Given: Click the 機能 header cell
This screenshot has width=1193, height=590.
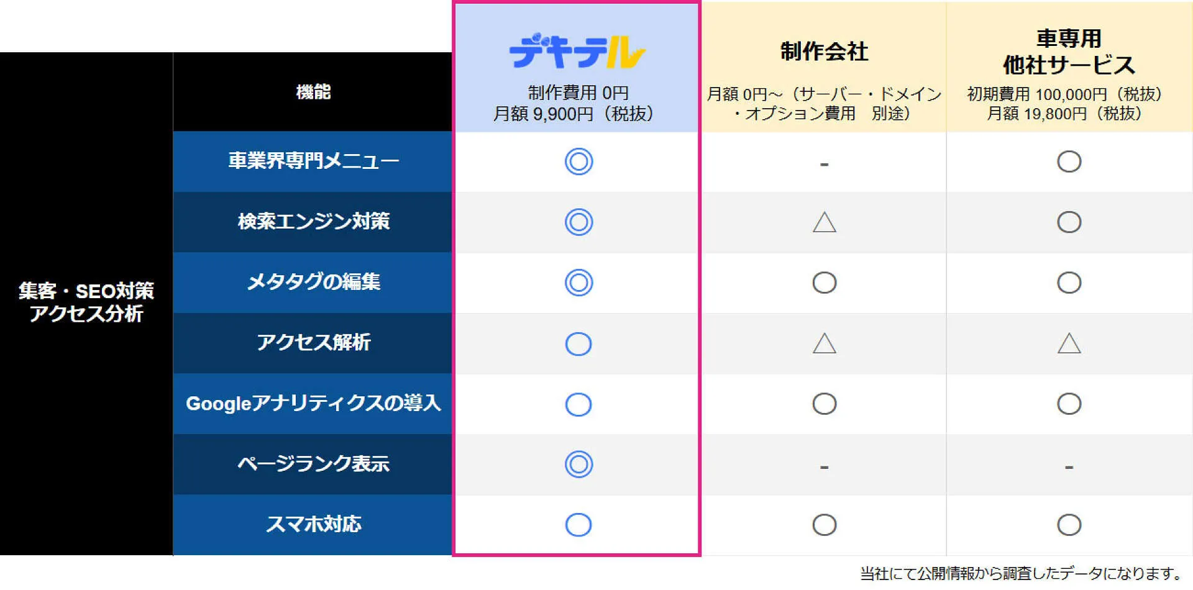Looking at the screenshot, I should [x=313, y=92].
